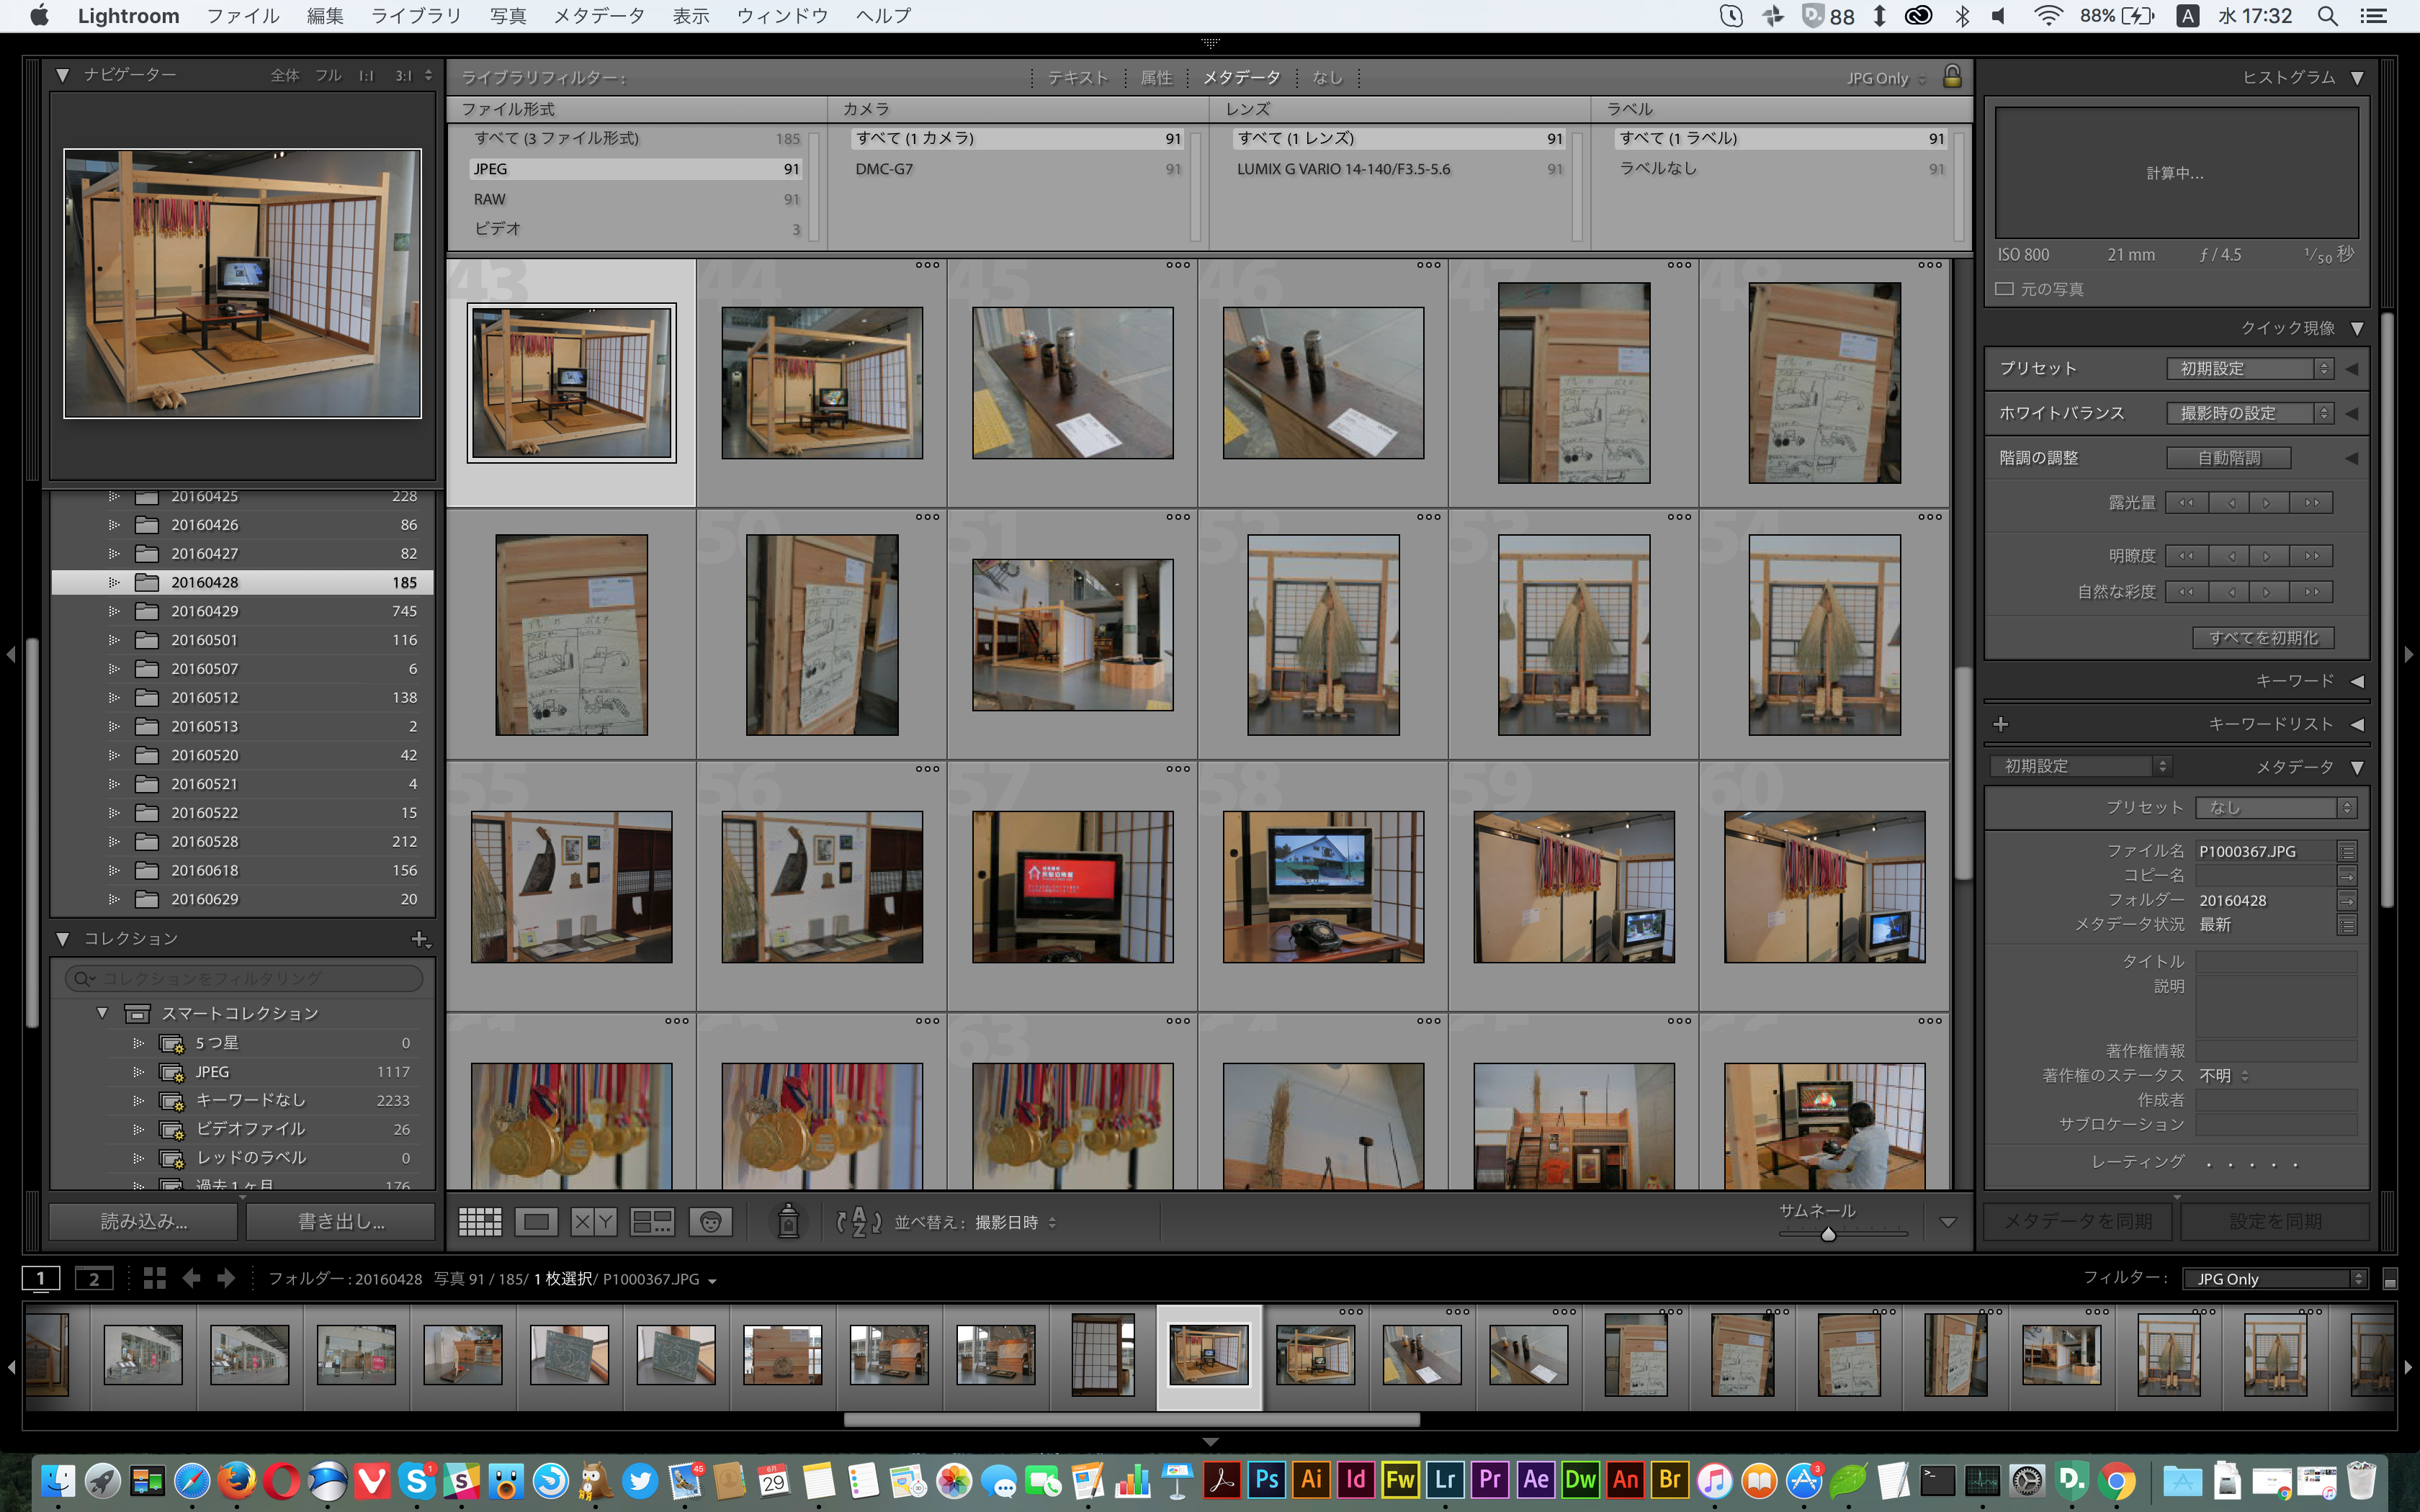Adjust the サムネール size slider
The image size is (2420, 1512).
(x=1828, y=1234)
